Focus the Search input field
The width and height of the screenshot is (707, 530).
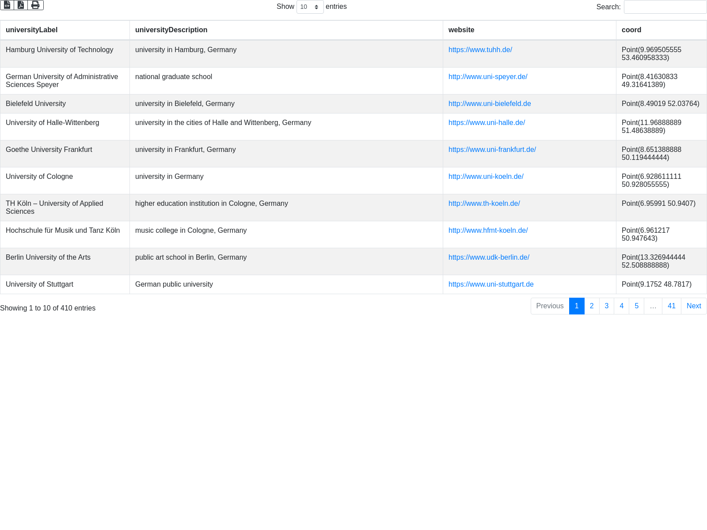(665, 7)
